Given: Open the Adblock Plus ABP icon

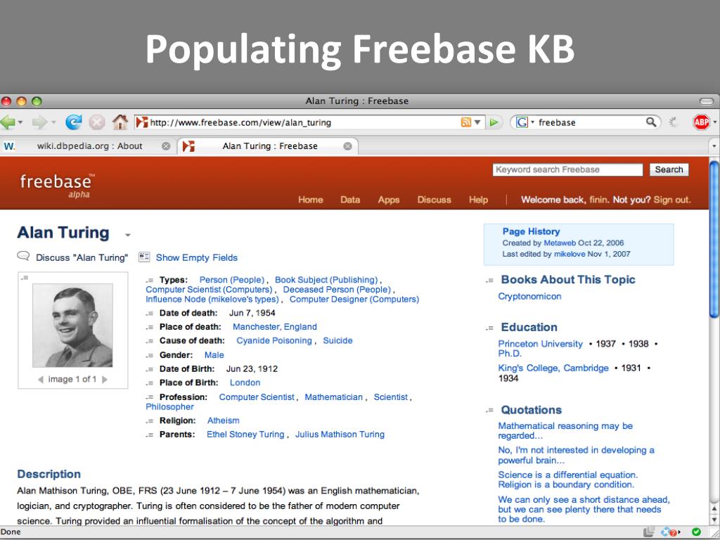Looking at the screenshot, I should tap(701, 122).
